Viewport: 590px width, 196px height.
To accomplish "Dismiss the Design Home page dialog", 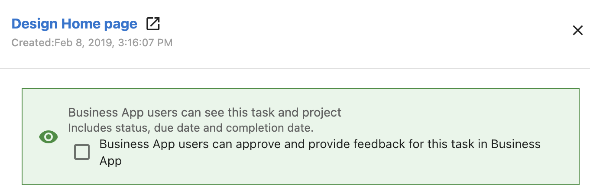I will (578, 30).
